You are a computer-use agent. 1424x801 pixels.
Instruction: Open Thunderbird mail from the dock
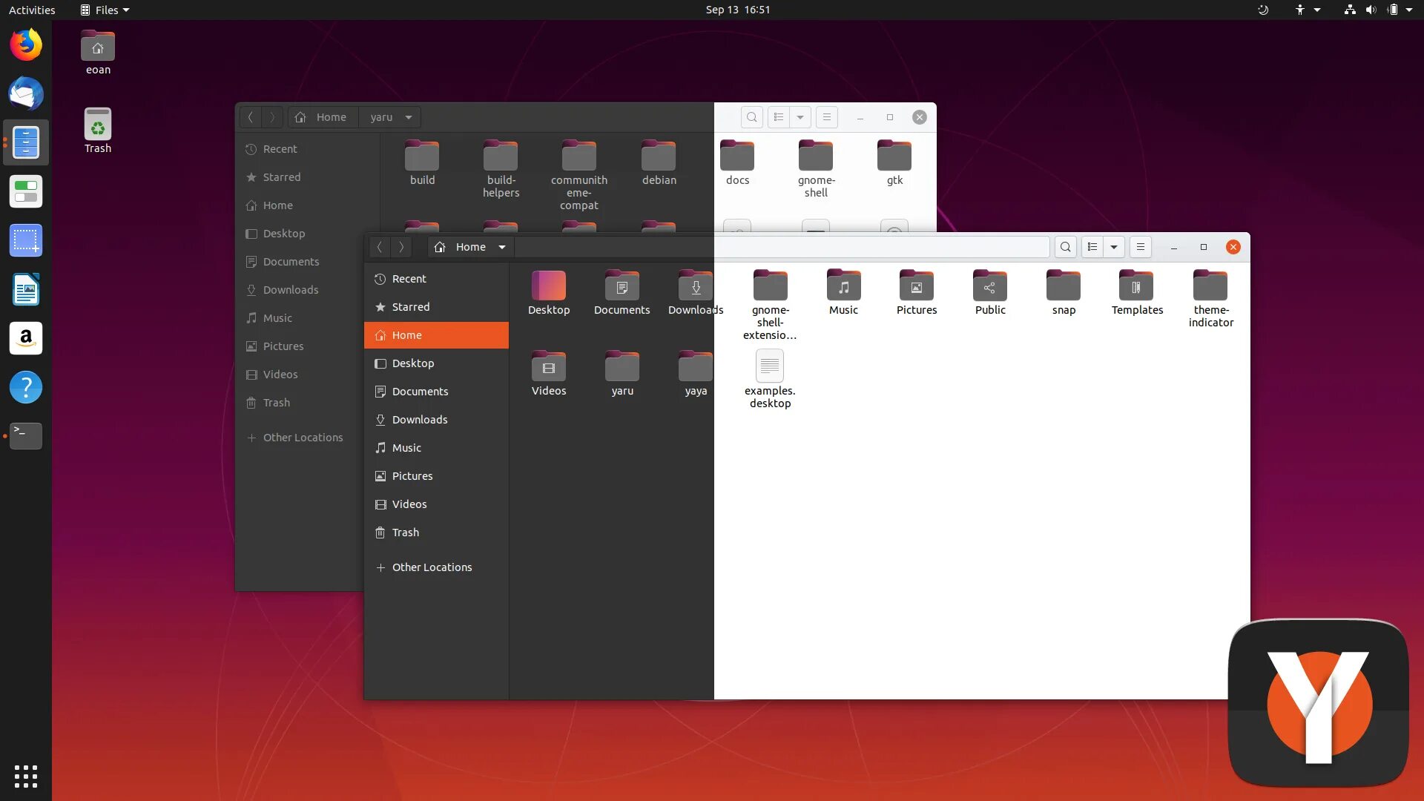point(26,94)
